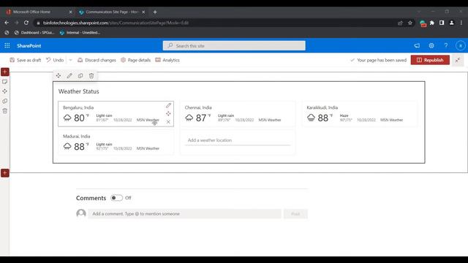Viewport: 468px width, 263px height.
Task: Open MSN Weather link for Bengaluru
Action: point(148,120)
